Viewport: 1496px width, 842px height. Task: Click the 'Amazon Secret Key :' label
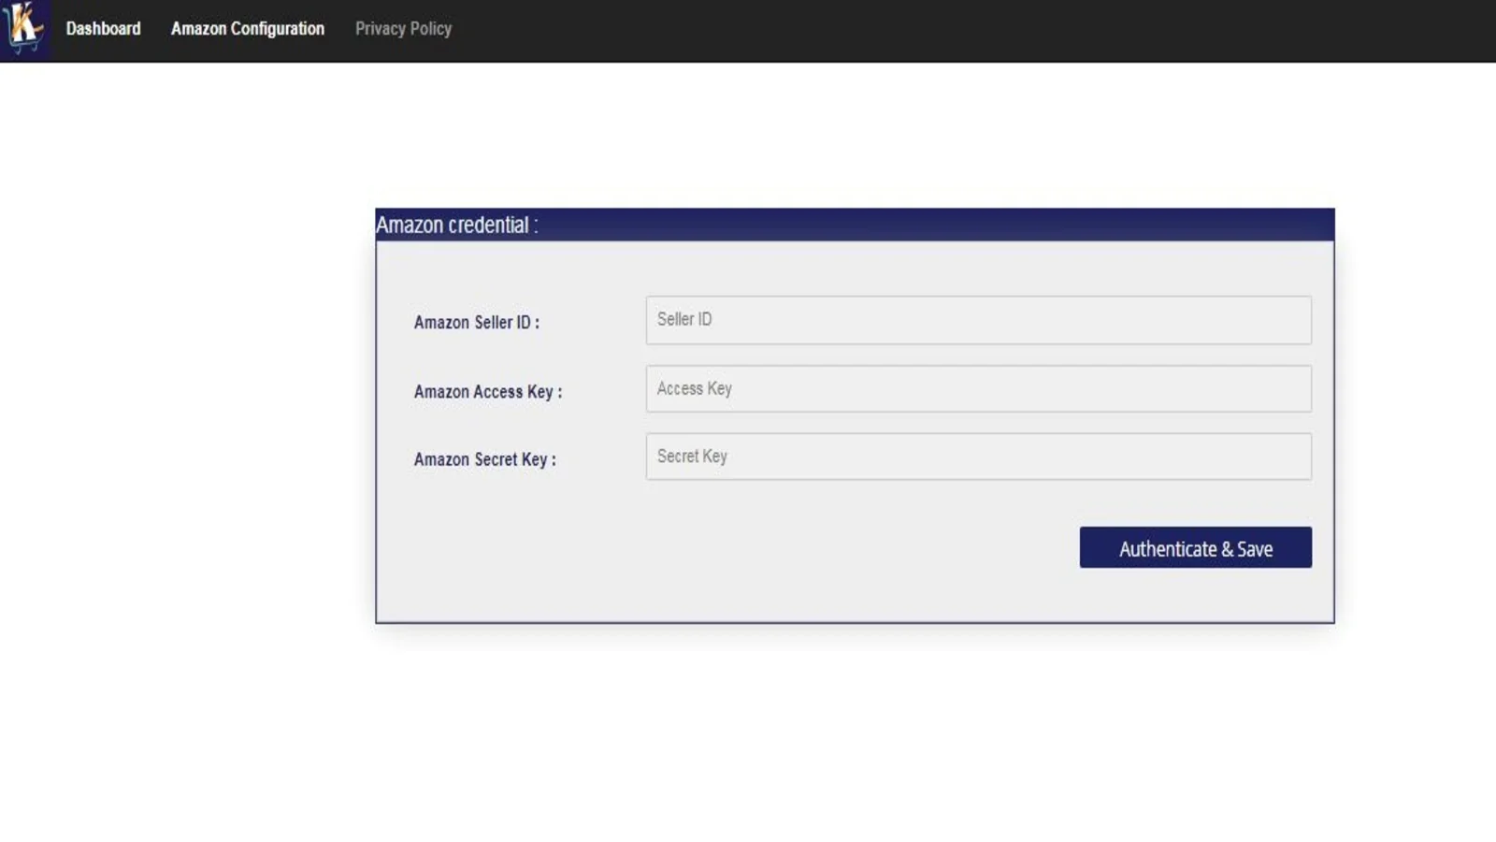pyautogui.click(x=484, y=459)
